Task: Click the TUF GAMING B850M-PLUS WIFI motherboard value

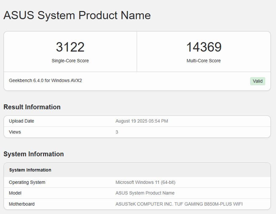Action: pyautogui.click(x=179, y=204)
